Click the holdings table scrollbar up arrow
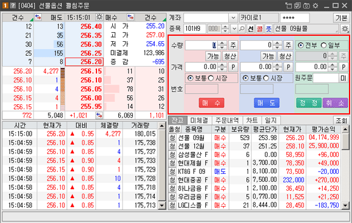The image size is (352, 223). [345, 129]
